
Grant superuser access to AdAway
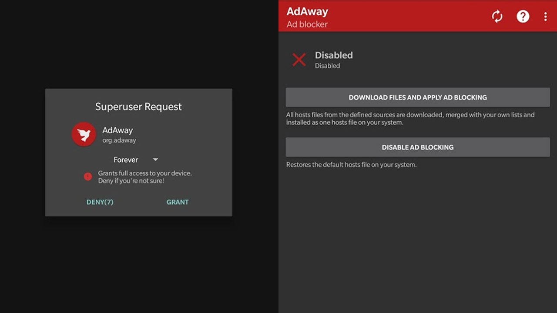tap(178, 202)
